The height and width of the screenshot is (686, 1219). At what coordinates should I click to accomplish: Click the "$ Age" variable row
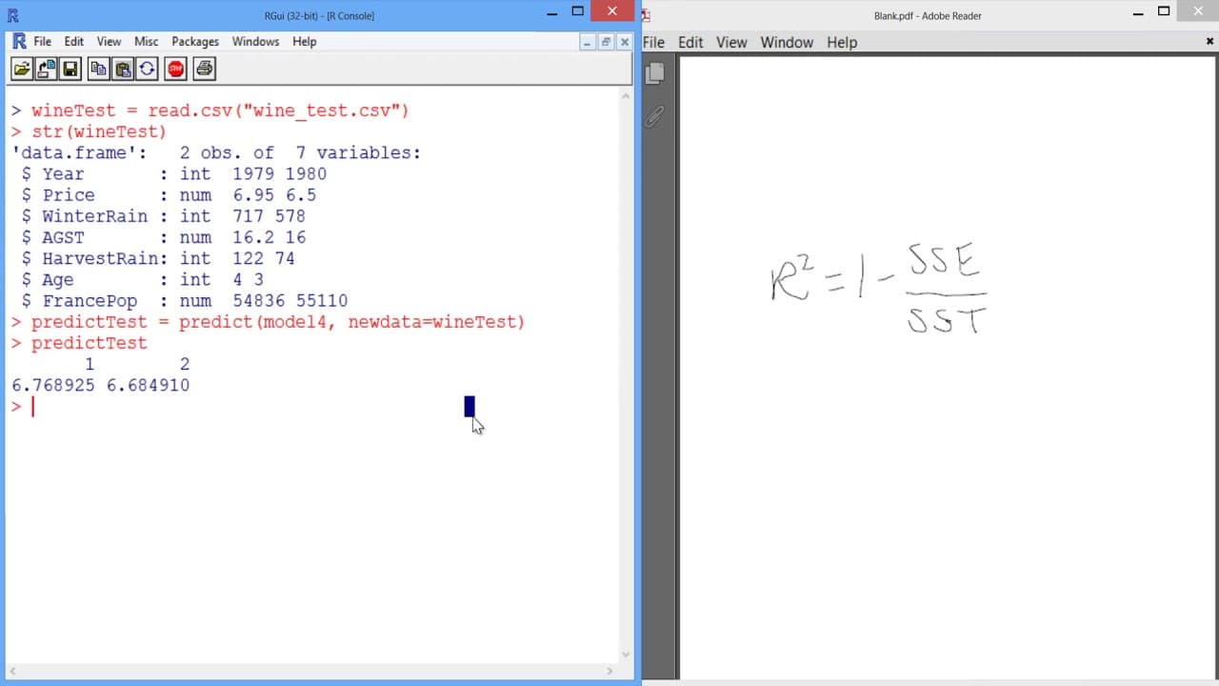click(143, 280)
